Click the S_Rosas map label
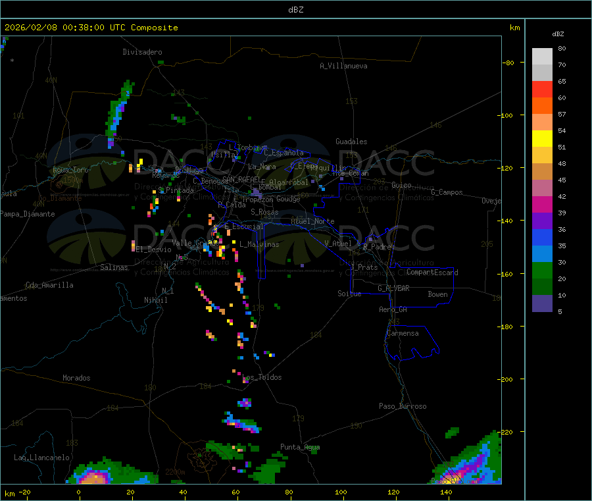592x501 pixels. point(264,212)
